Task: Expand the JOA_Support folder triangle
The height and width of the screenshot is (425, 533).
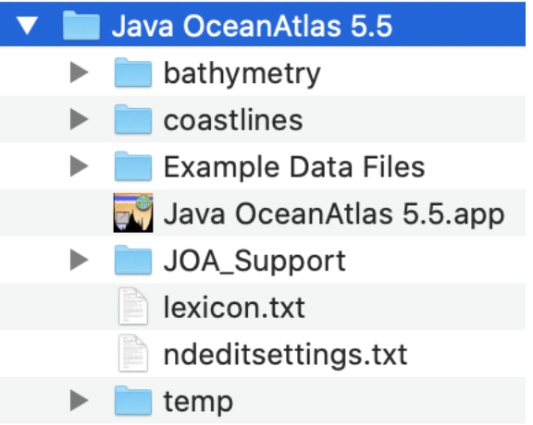Action: coord(80,261)
